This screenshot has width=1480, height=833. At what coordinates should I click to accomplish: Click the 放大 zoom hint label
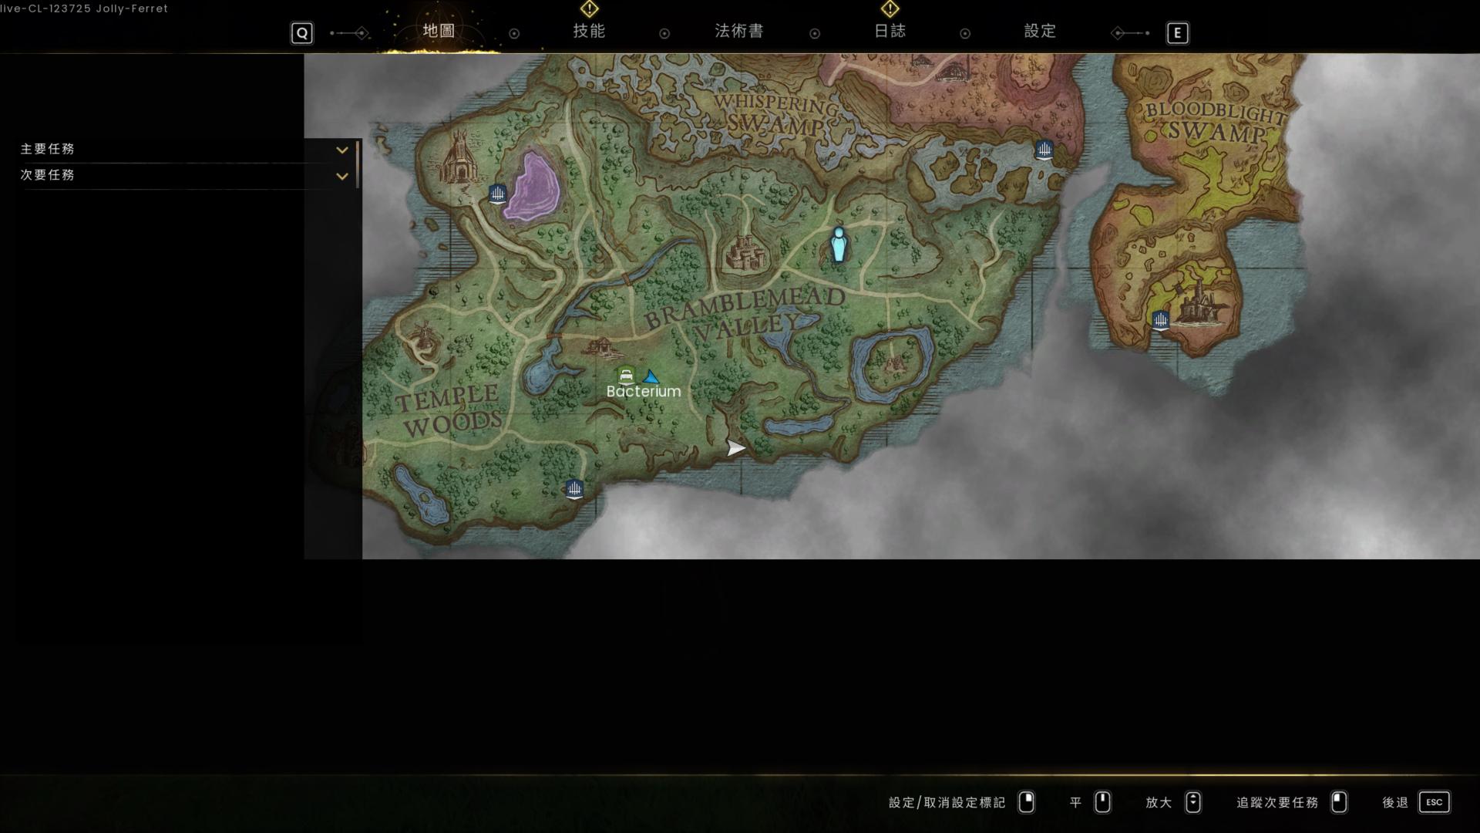click(1159, 803)
